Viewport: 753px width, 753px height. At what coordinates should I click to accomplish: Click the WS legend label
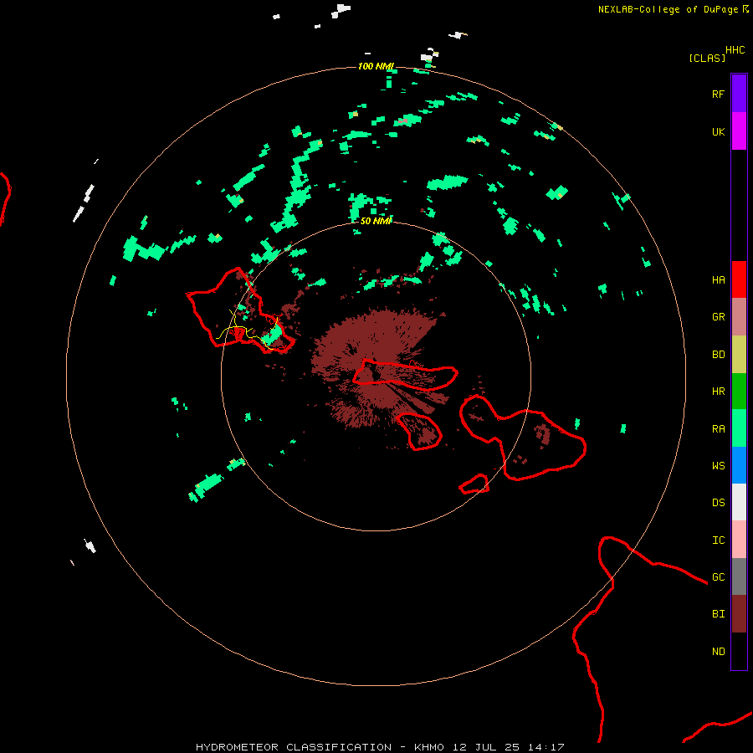click(718, 465)
